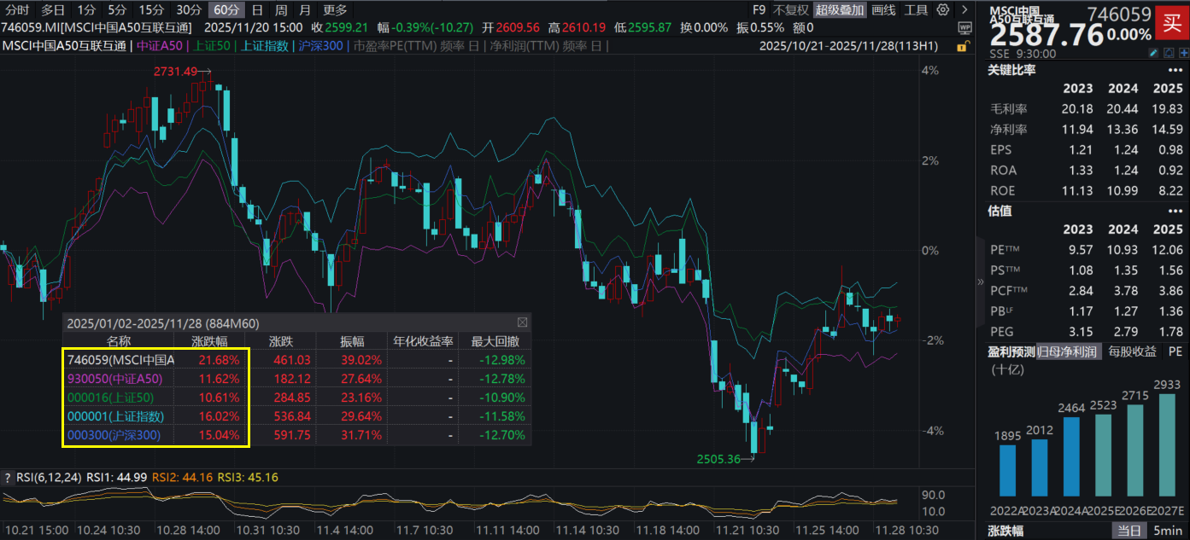
Task: Switch to 每股收益 forecast tab
Action: [1133, 351]
